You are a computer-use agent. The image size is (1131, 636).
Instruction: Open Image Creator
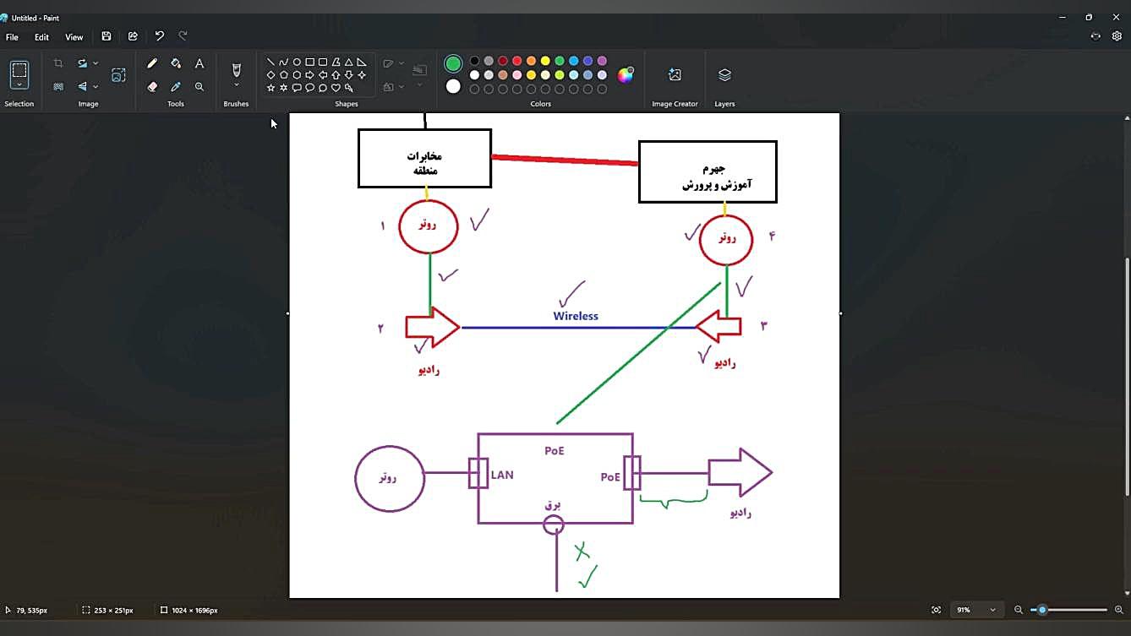click(x=675, y=74)
